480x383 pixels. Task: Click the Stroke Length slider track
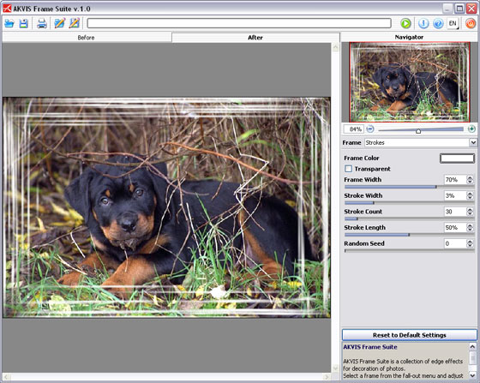point(410,235)
